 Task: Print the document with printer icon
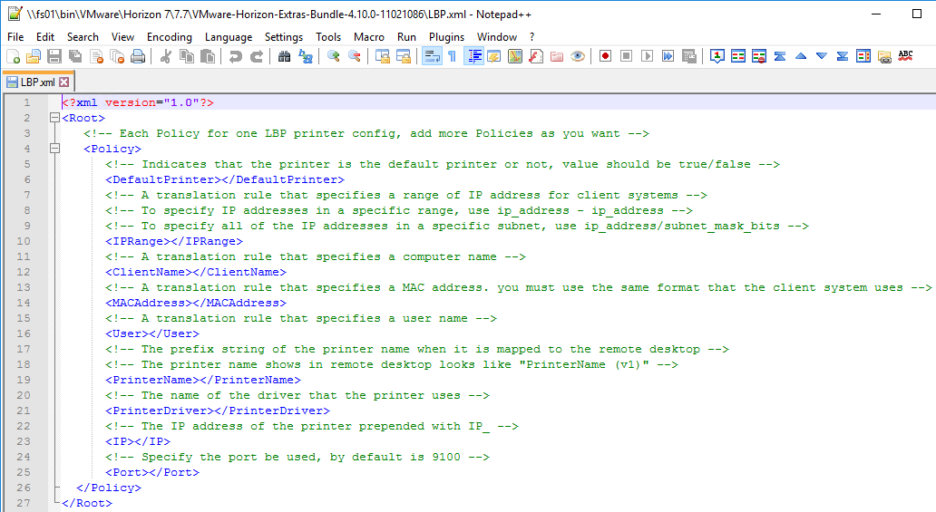pyautogui.click(x=138, y=56)
